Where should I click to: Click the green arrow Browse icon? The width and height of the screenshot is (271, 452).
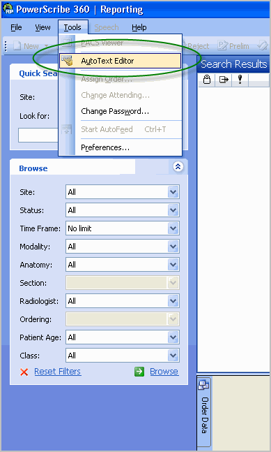(x=139, y=372)
